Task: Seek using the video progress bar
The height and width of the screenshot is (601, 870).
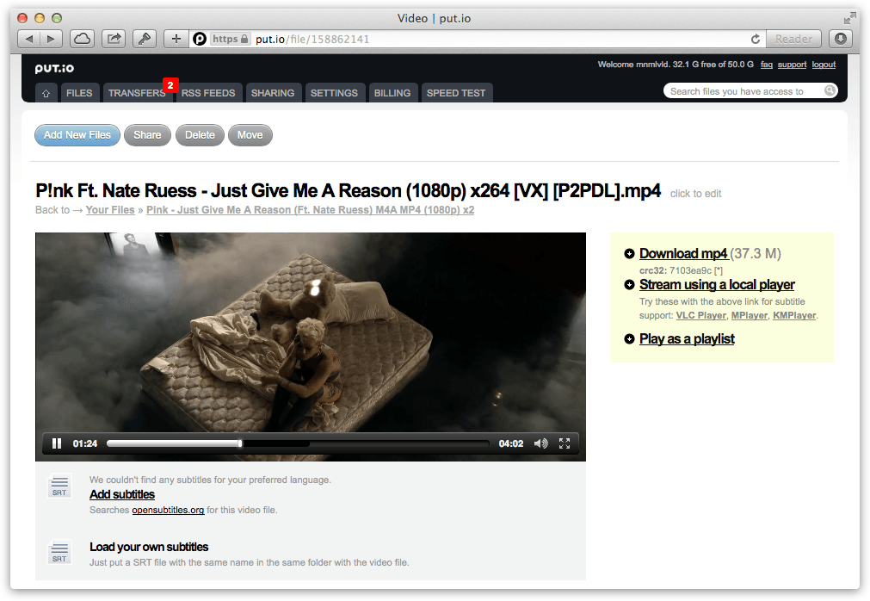Action: pos(298,443)
